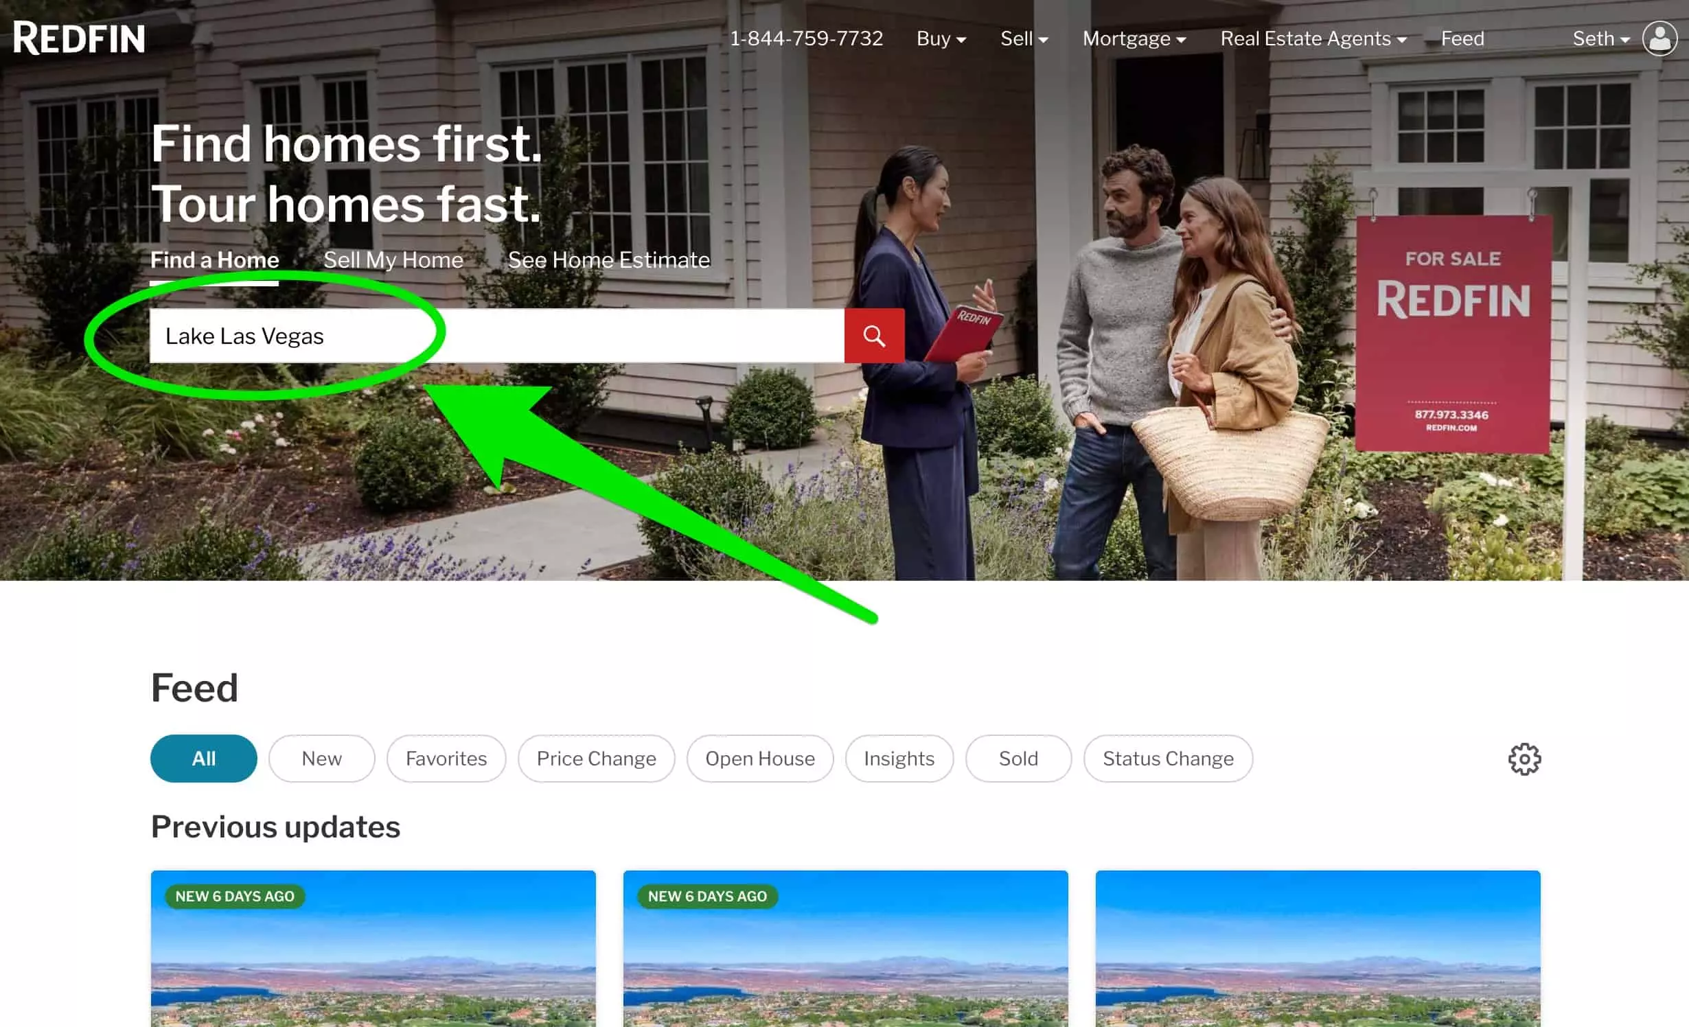Image resolution: width=1689 pixels, height=1027 pixels.
Task: Click the Sell My Home tab
Action: 393,259
